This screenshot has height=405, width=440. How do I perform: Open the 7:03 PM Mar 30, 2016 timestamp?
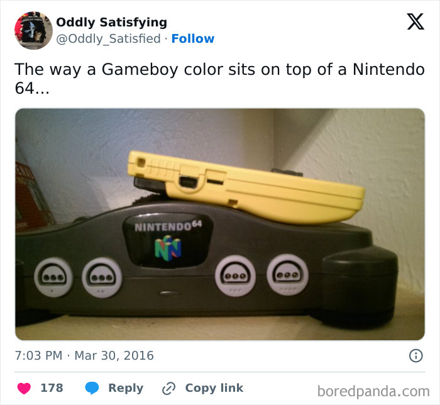coord(84,355)
